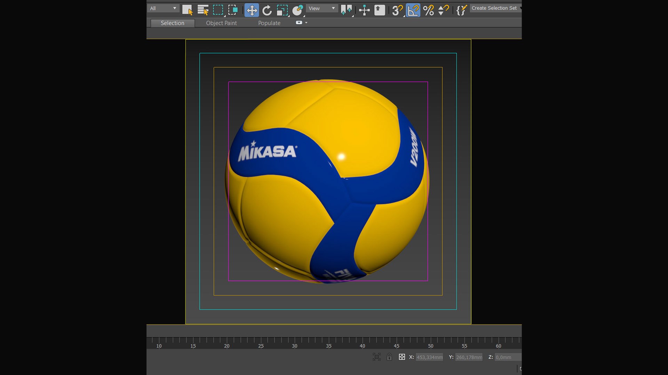
Task: Toggle the Angle Snap button
Action: point(413,10)
